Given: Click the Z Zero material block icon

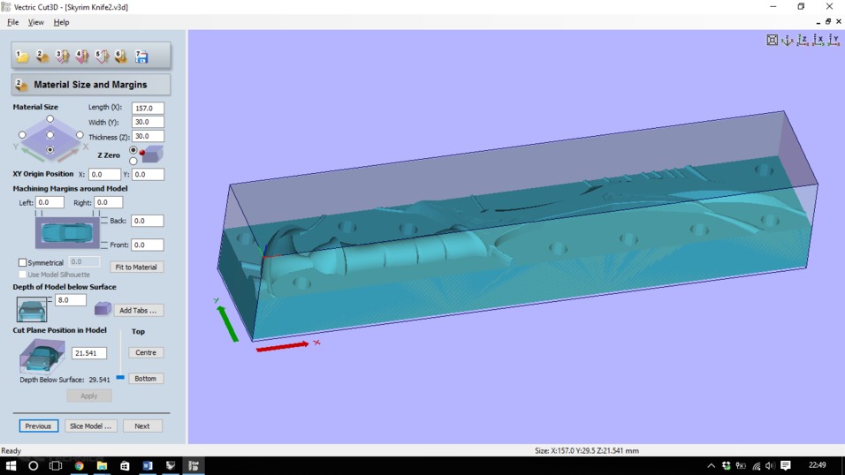Looking at the screenshot, I should point(151,155).
